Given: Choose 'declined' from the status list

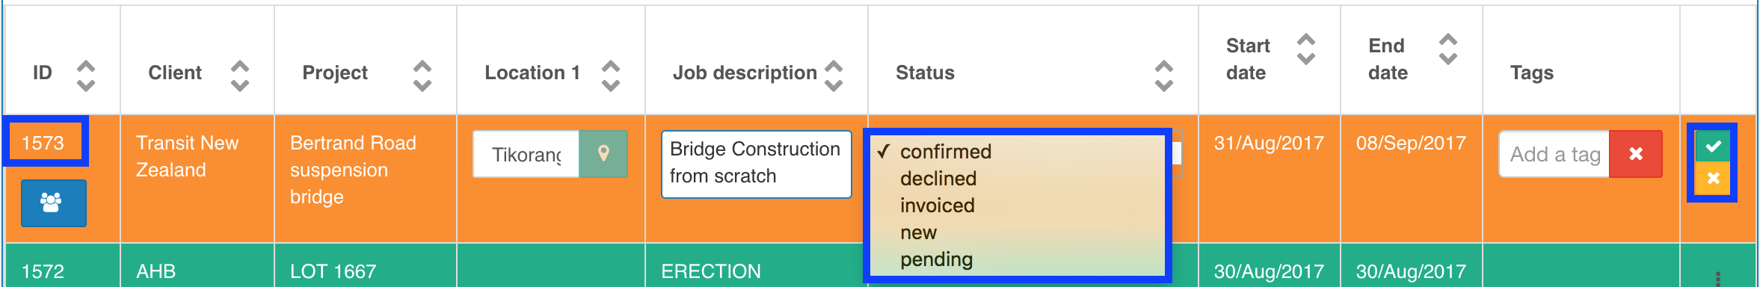Looking at the screenshot, I should pos(938,179).
